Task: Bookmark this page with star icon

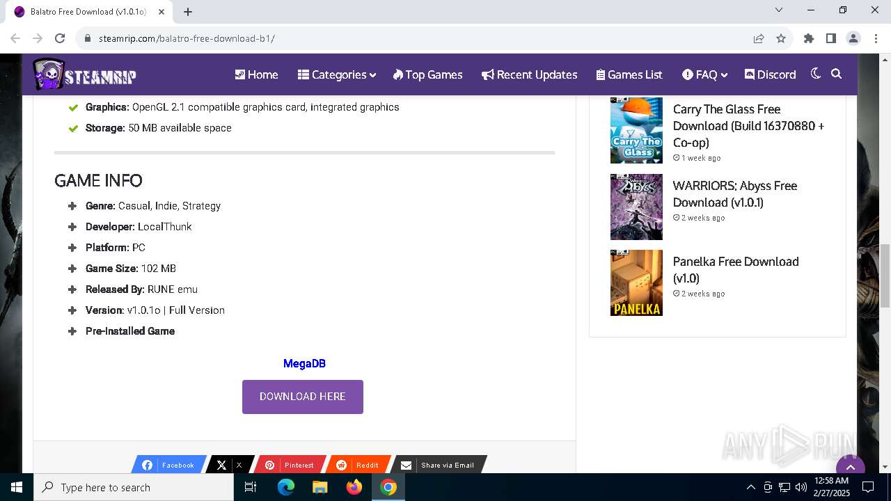Action: (x=781, y=38)
